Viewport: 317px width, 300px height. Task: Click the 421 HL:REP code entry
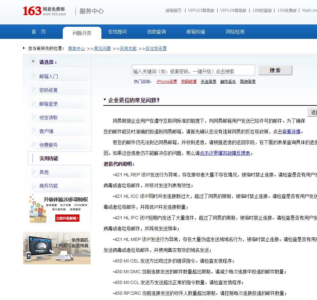(x=127, y=175)
